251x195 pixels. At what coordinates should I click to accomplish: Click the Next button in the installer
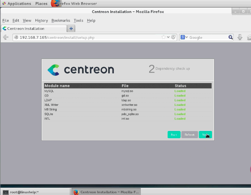click(205, 135)
